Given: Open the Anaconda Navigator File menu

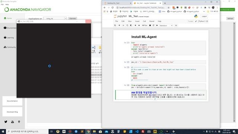Looking at the screenshot, I should [x=2, y=4].
